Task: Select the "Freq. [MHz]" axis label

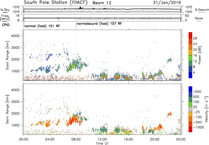Action: 5,18
